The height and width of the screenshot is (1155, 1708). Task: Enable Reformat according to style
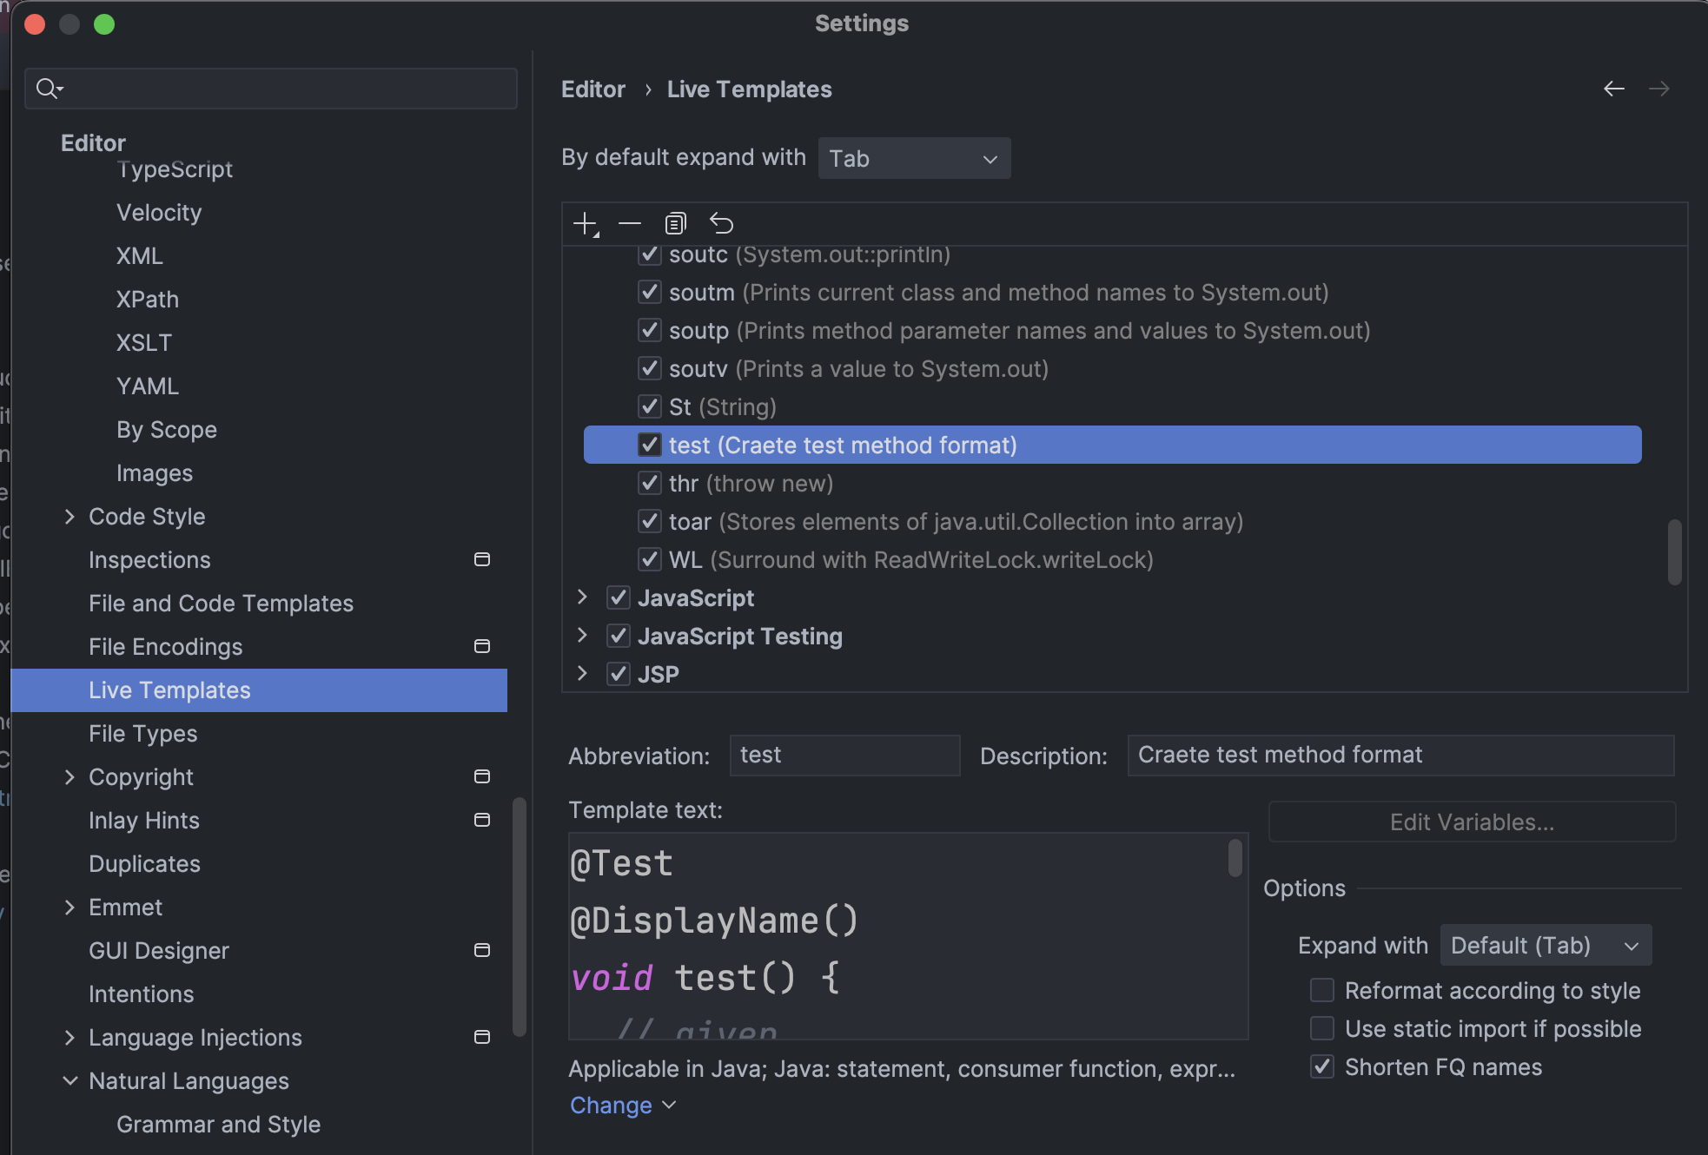tap(1321, 990)
